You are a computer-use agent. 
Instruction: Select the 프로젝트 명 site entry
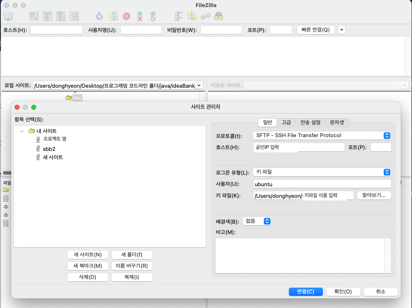[x=55, y=139]
